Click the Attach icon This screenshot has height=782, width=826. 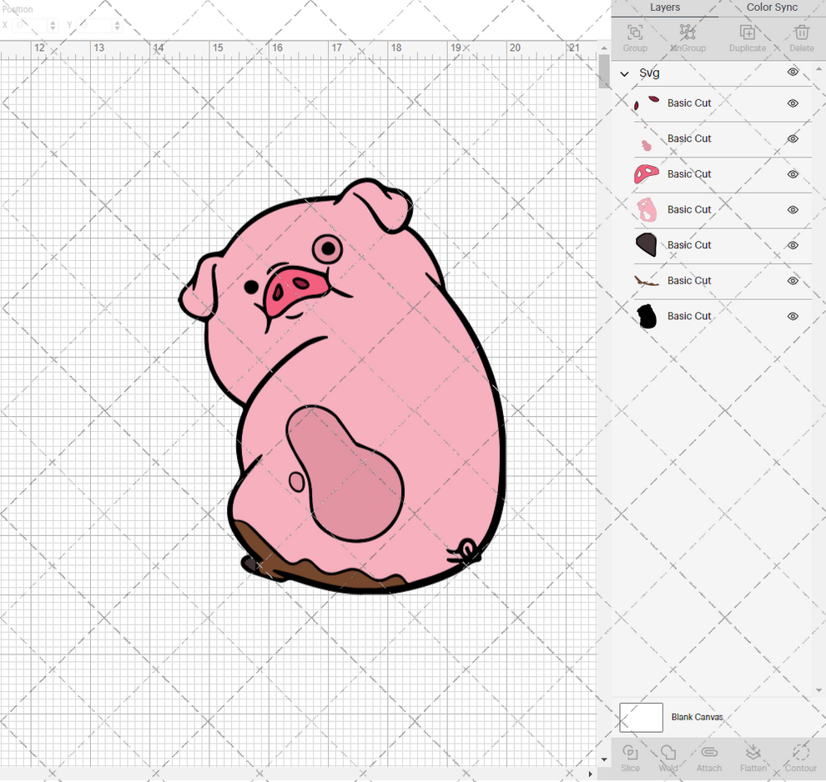coord(709,757)
